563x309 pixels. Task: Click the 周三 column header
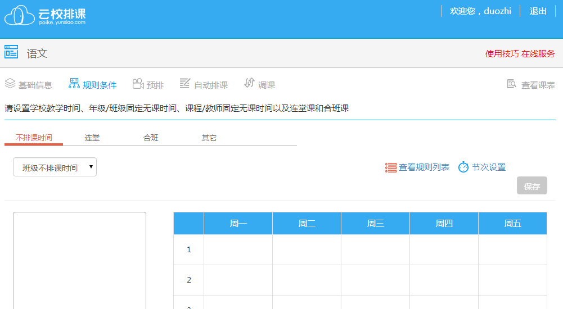click(375, 224)
